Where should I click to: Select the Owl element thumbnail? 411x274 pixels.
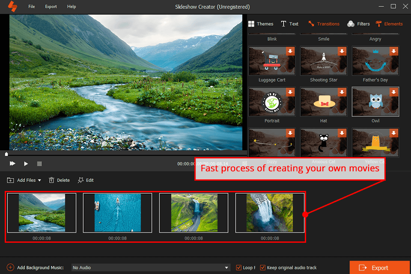click(x=375, y=102)
